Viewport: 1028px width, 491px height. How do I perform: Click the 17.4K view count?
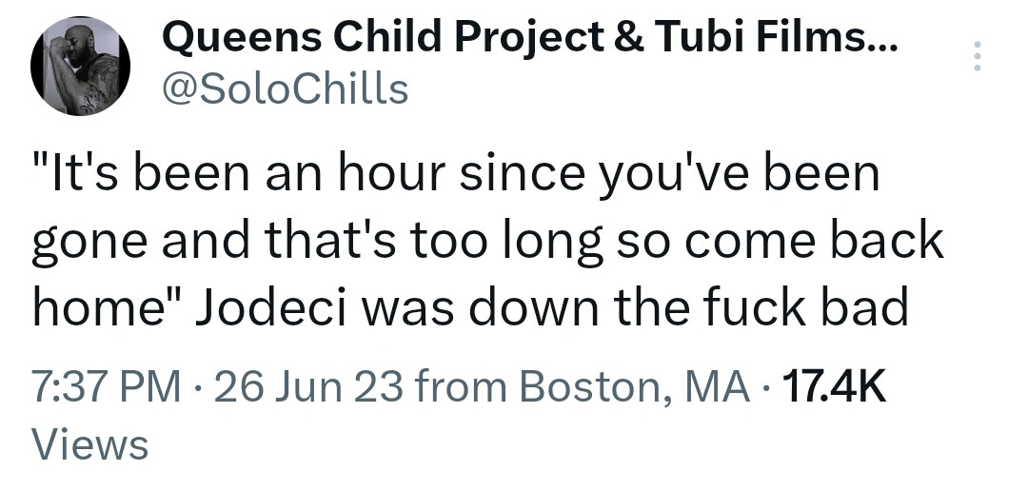832,386
